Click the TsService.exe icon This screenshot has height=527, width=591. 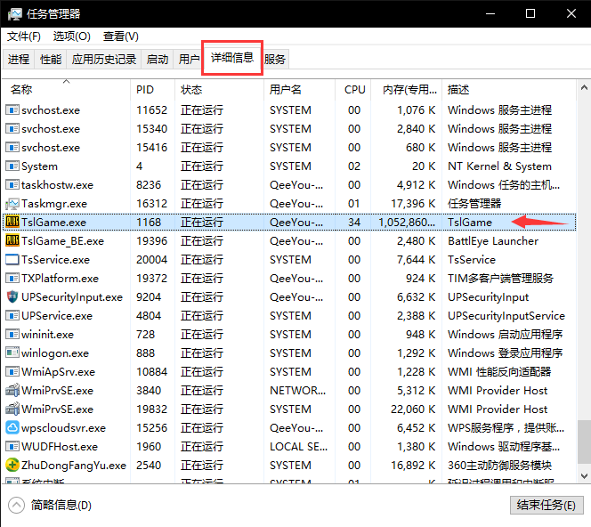12,260
